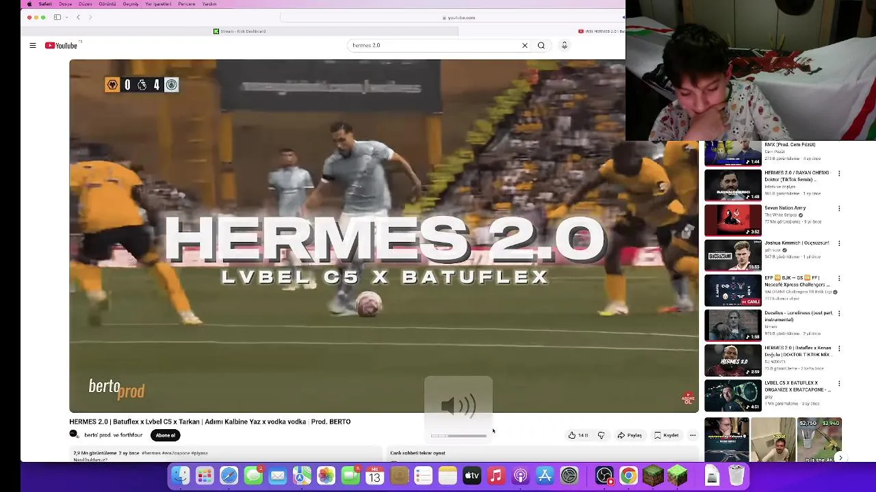Open the Düzen menu
This screenshot has width=876, height=492.
(86, 4)
